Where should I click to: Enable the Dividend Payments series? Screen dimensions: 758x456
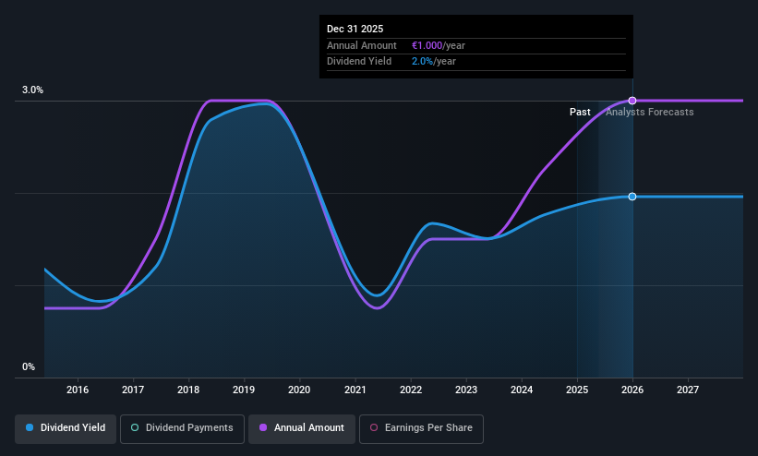coord(182,428)
